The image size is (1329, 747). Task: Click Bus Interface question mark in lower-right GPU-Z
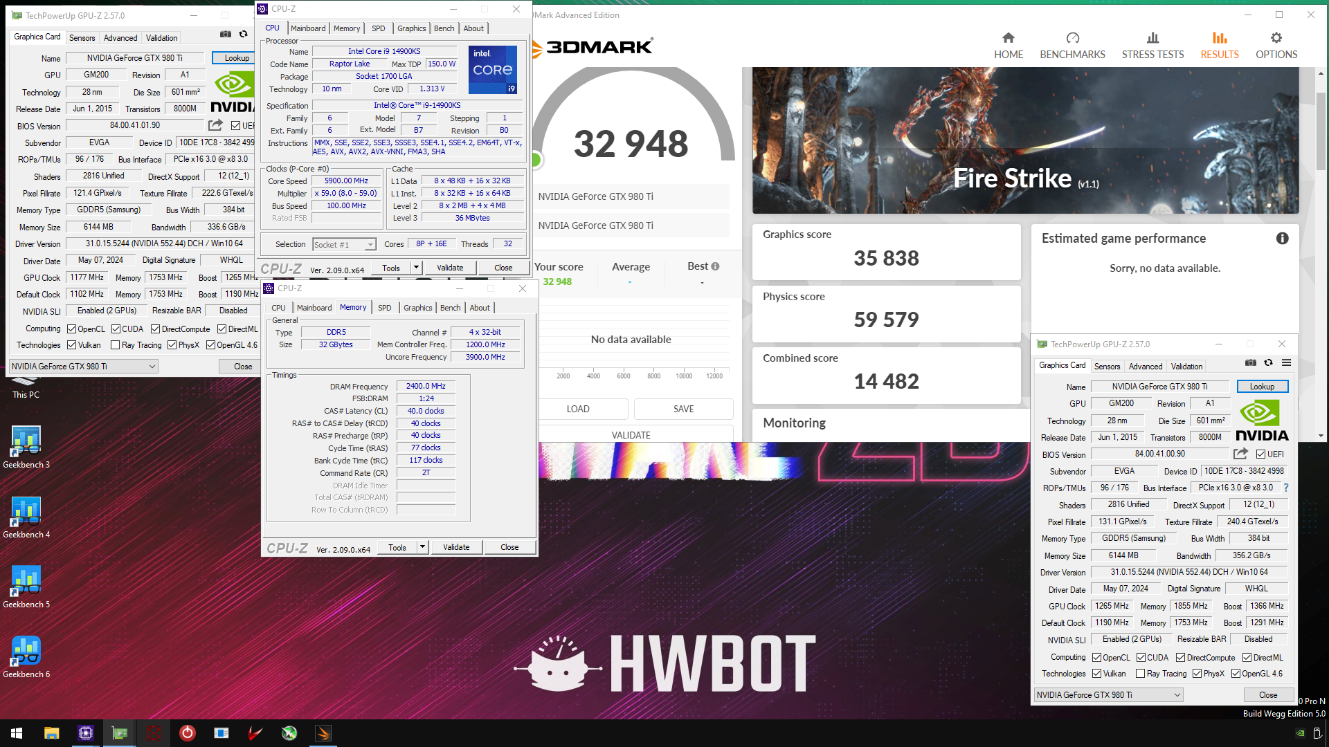pyautogui.click(x=1286, y=488)
